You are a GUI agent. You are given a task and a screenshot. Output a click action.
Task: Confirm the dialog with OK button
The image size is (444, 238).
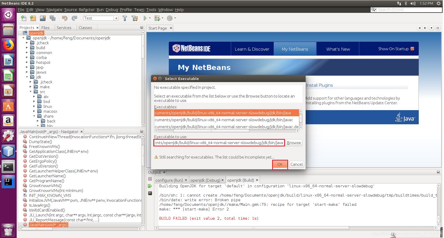[280, 164]
